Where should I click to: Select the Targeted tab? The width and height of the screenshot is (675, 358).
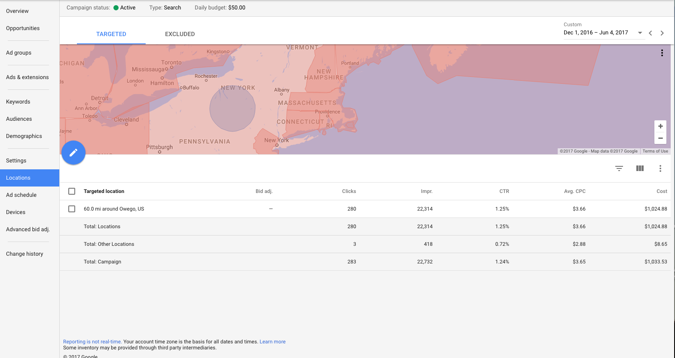(x=111, y=34)
